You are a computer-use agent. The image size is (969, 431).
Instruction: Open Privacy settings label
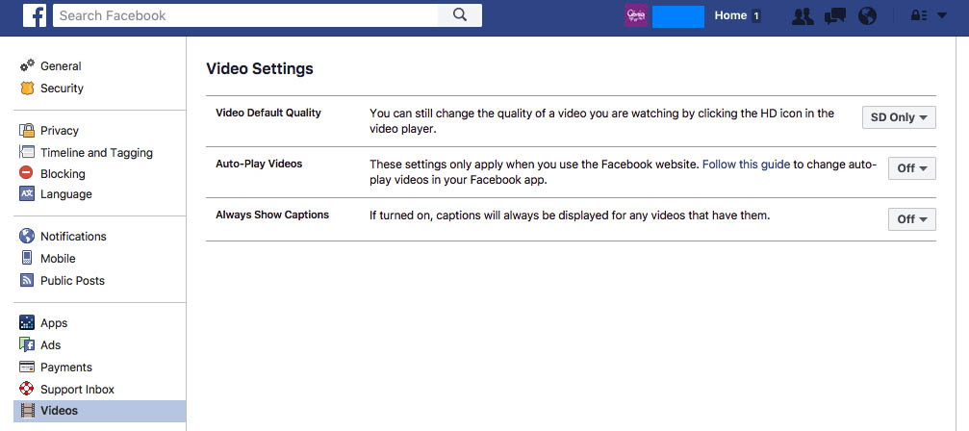pos(60,130)
